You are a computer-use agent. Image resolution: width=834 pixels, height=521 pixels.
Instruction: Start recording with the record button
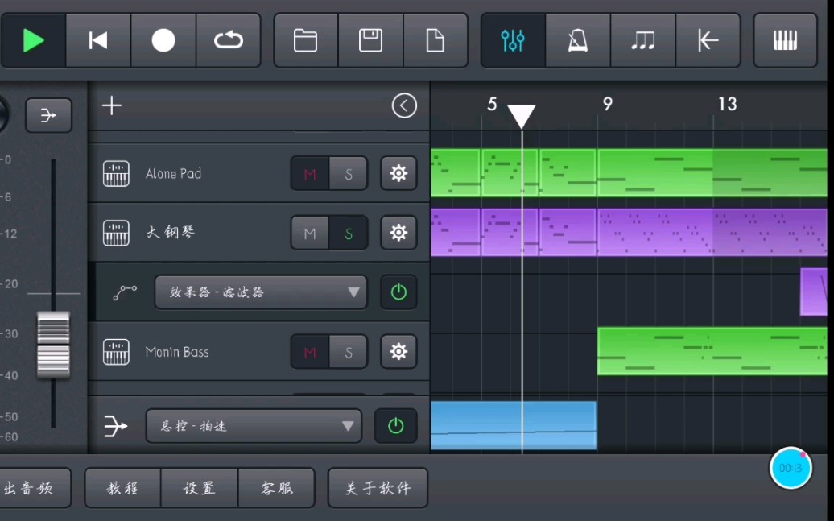coord(163,40)
